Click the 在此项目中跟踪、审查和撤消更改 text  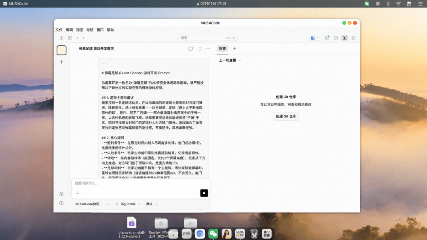point(286,104)
